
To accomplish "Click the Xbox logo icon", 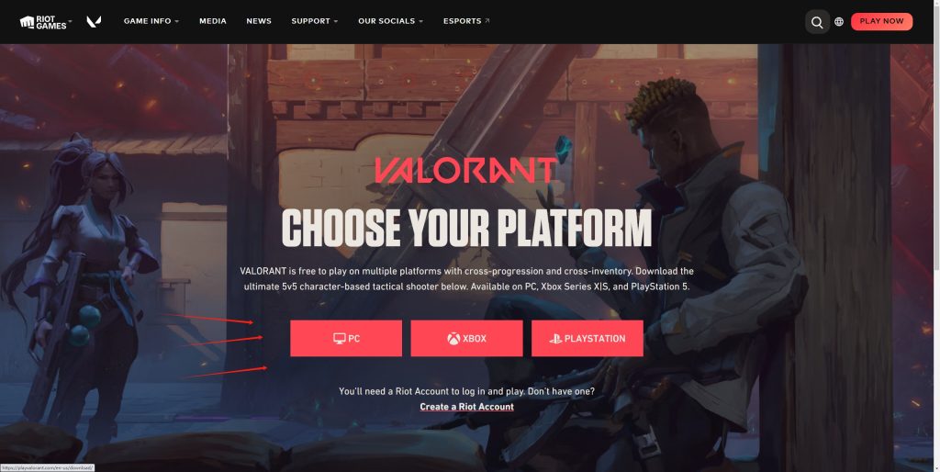I will pos(453,338).
